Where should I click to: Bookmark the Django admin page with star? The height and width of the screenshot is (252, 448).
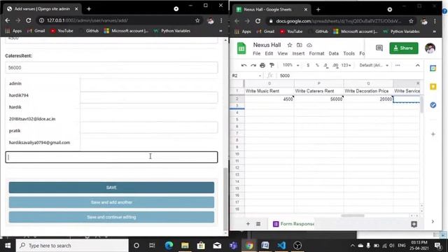coord(197,20)
